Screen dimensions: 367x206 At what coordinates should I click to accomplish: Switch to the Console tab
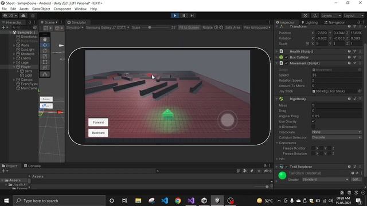[x=32, y=166]
